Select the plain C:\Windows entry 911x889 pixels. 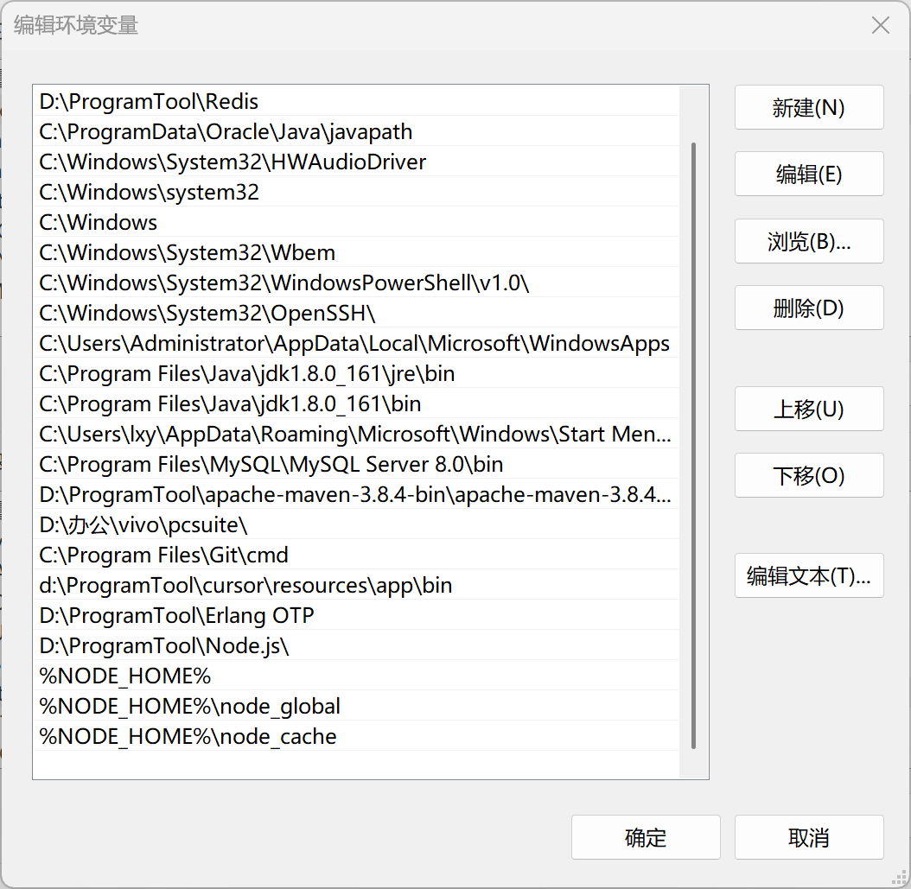[x=356, y=222]
